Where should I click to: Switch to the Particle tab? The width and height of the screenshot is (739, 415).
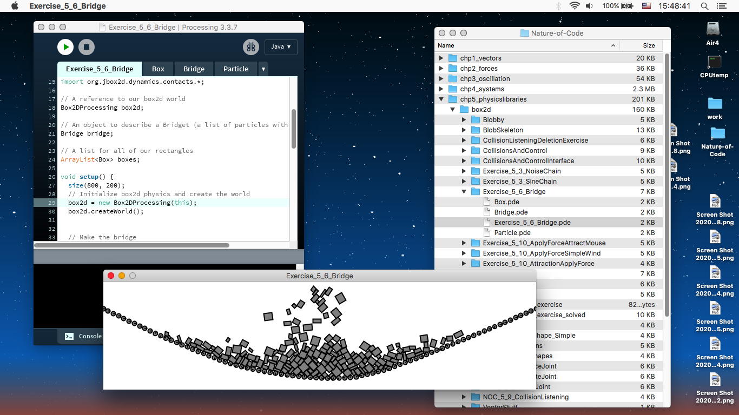[x=235, y=69]
